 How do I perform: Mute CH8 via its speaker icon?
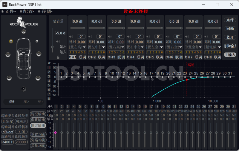pyautogui.click(x=206, y=37)
